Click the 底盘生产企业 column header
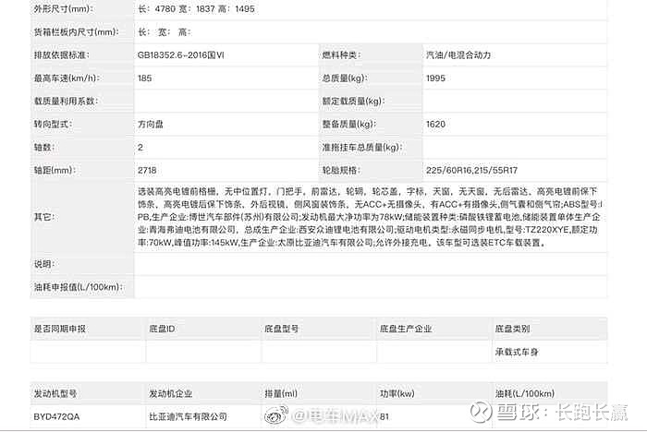 point(406,329)
